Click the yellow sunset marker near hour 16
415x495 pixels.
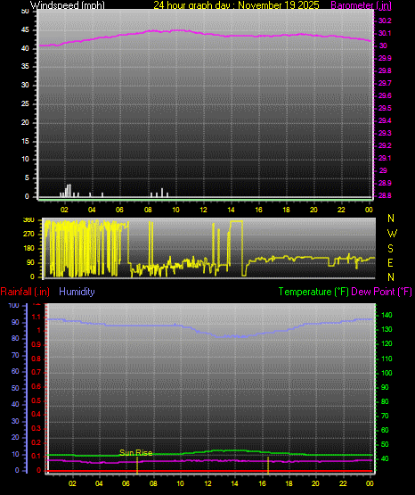(268, 466)
